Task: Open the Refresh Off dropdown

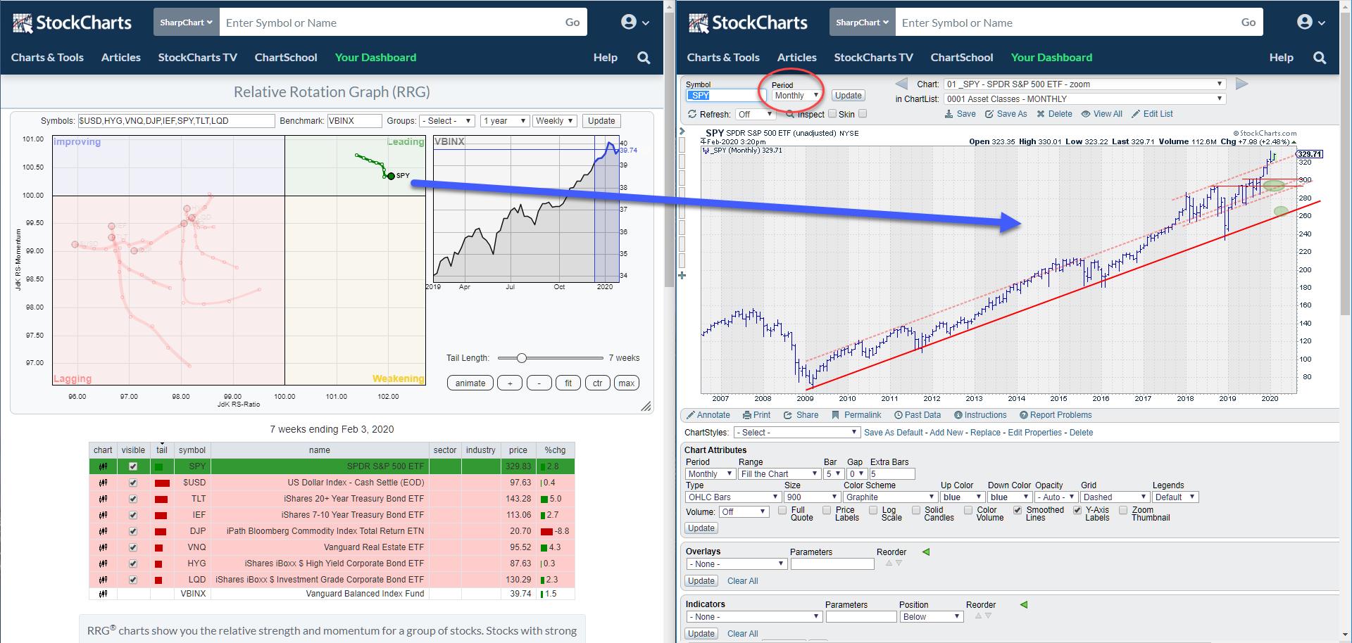Action: point(755,115)
